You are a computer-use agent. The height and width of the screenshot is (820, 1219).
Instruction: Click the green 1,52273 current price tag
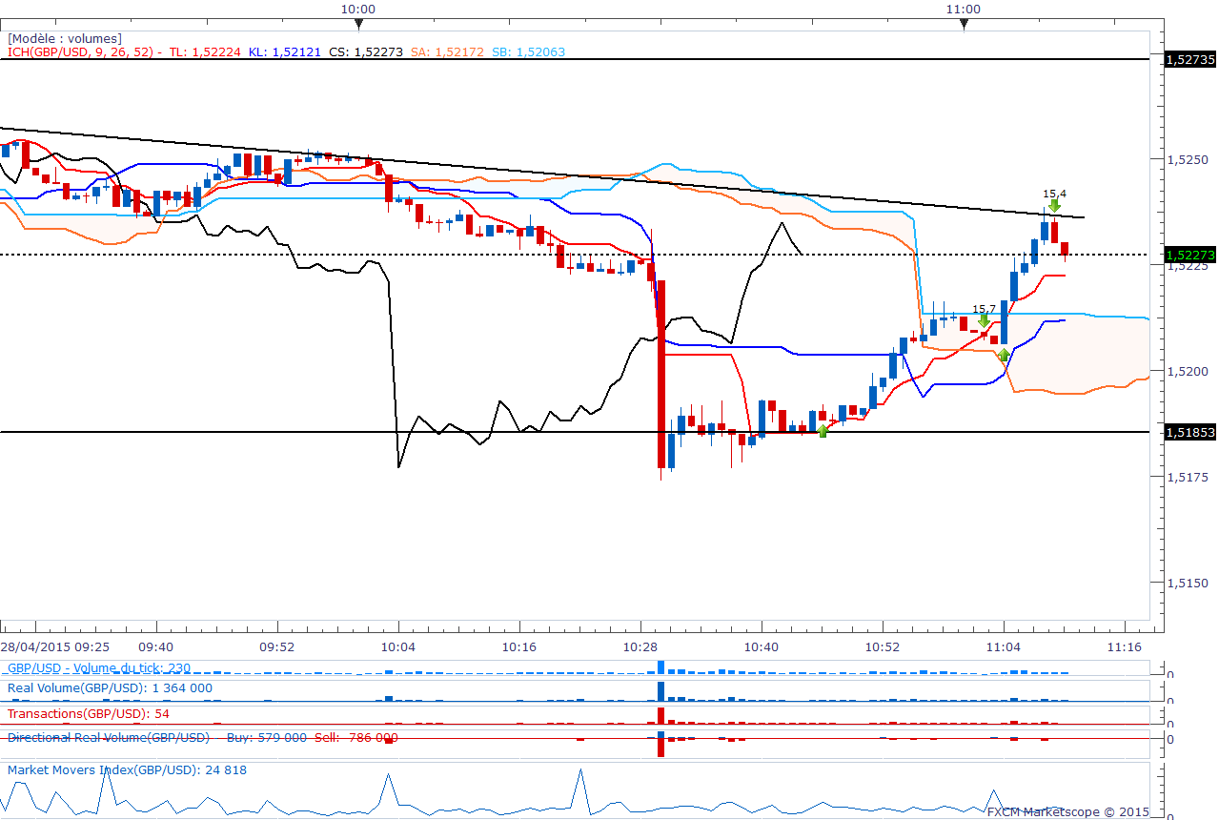click(x=1190, y=255)
